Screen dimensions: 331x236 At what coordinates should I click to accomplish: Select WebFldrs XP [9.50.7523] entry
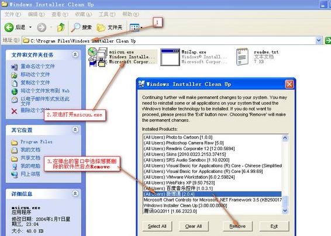pos(212,183)
